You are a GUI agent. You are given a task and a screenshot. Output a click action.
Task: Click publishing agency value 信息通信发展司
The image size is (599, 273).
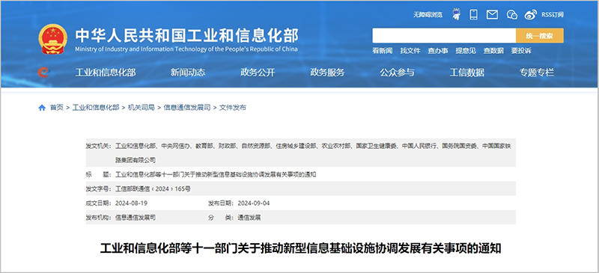[x=136, y=218]
